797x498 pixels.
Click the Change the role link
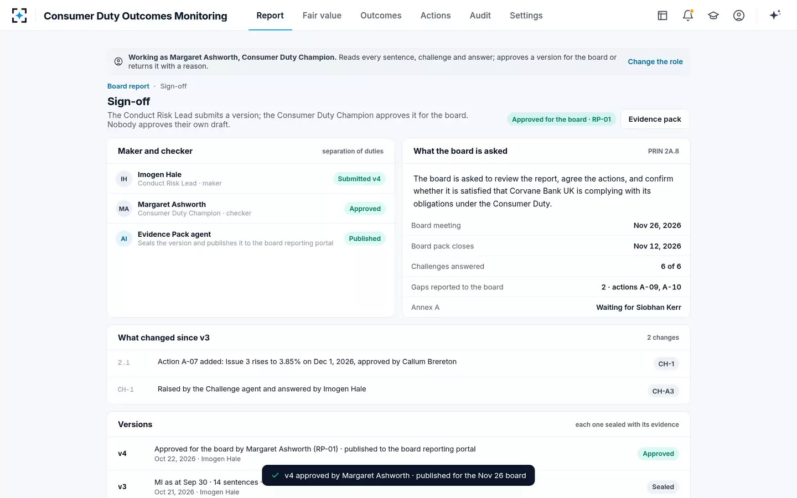[655, 61]
